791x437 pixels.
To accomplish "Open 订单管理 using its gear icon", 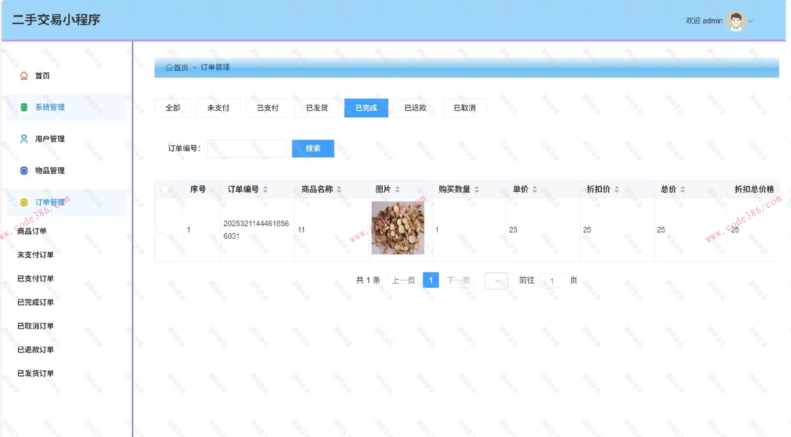I will coord(23,202).
